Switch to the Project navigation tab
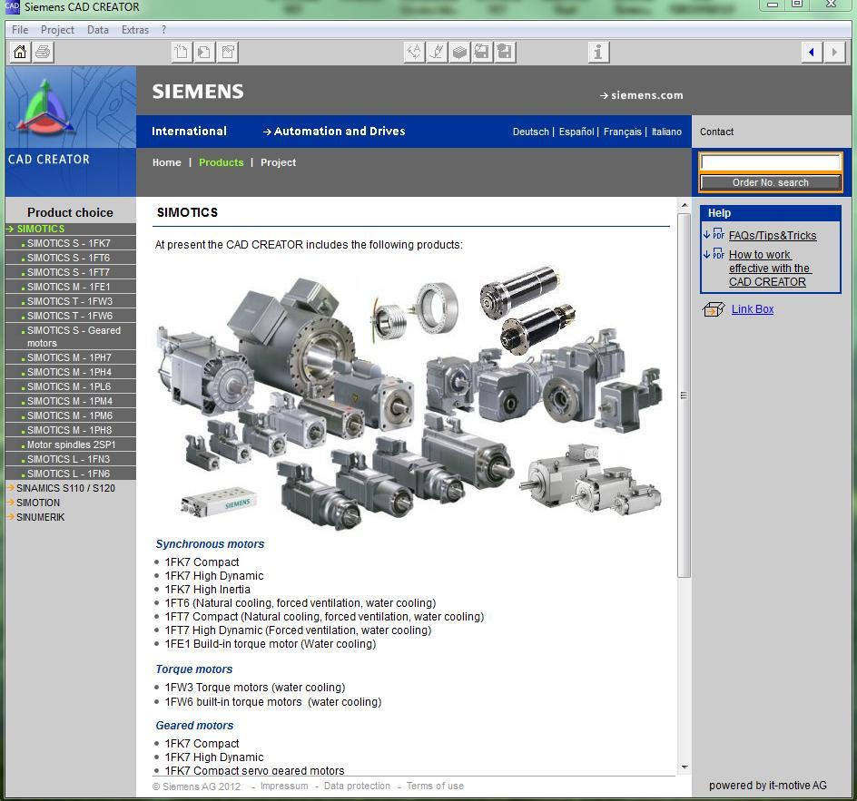Image resolution: width=857 pixels, height=801 pixels. click(278, 162)
